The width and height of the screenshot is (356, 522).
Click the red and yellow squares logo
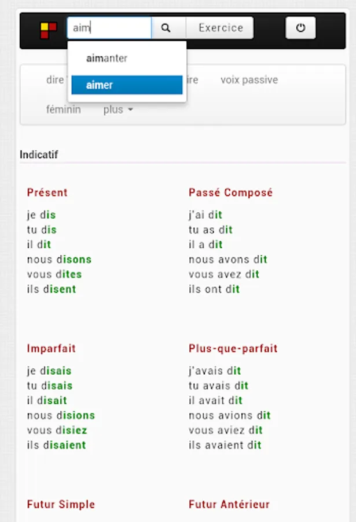tap(49, 30)
